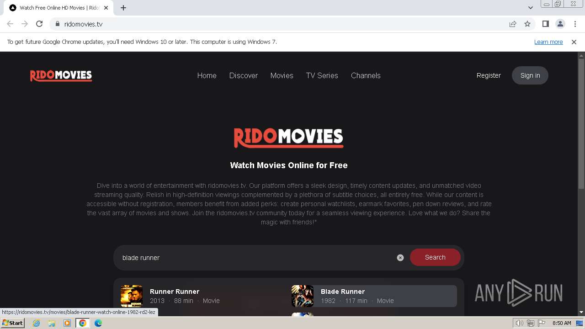The height and width of the screenshot is (329, 585).
Task: Open Internet Explorer from the taskbar
Action: coord(36,323)
